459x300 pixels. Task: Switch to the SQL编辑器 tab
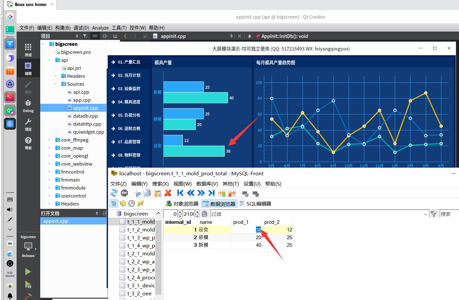click(255, 204)
